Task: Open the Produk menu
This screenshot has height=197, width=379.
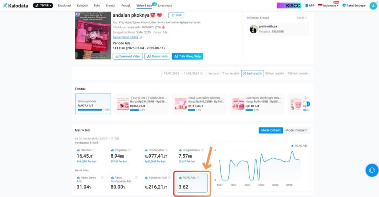Action: tap(126, 5)
